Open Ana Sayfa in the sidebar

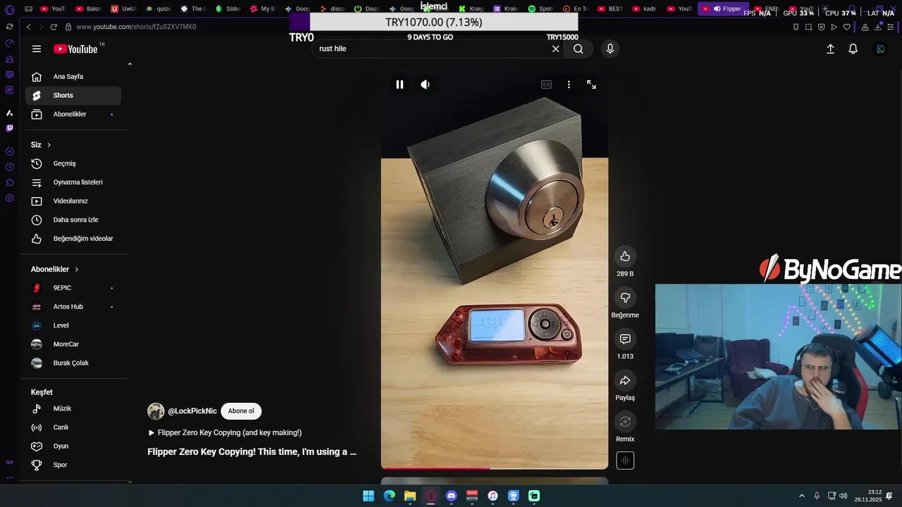click(x=73, y=77)
